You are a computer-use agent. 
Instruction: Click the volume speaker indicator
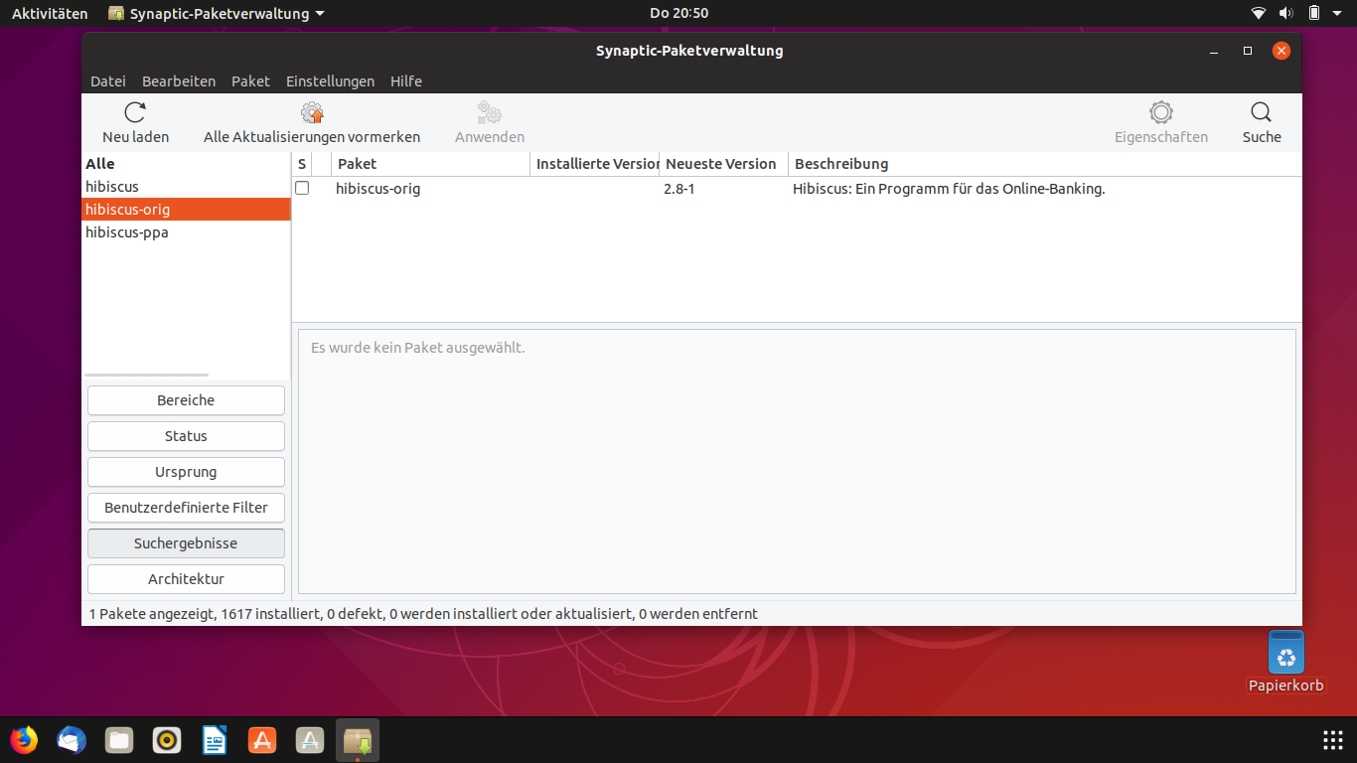1286,13
